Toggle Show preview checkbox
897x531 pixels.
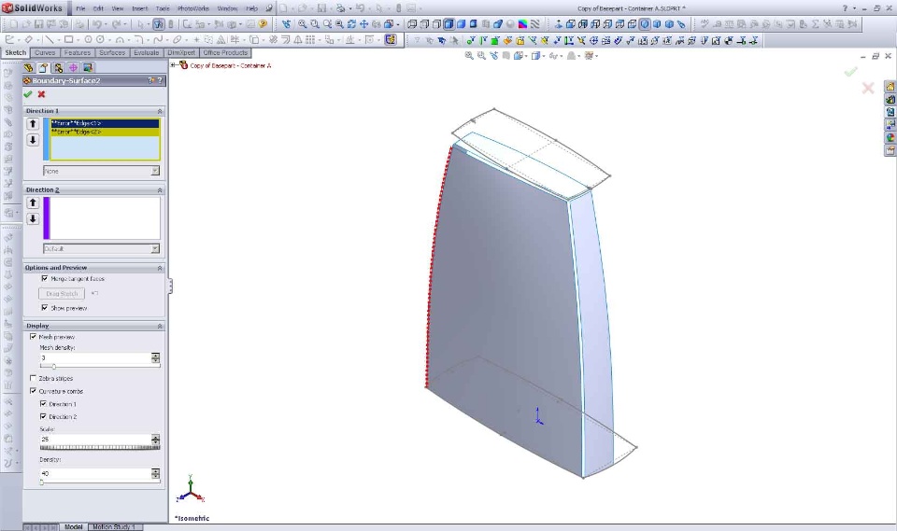pos(45,308)
